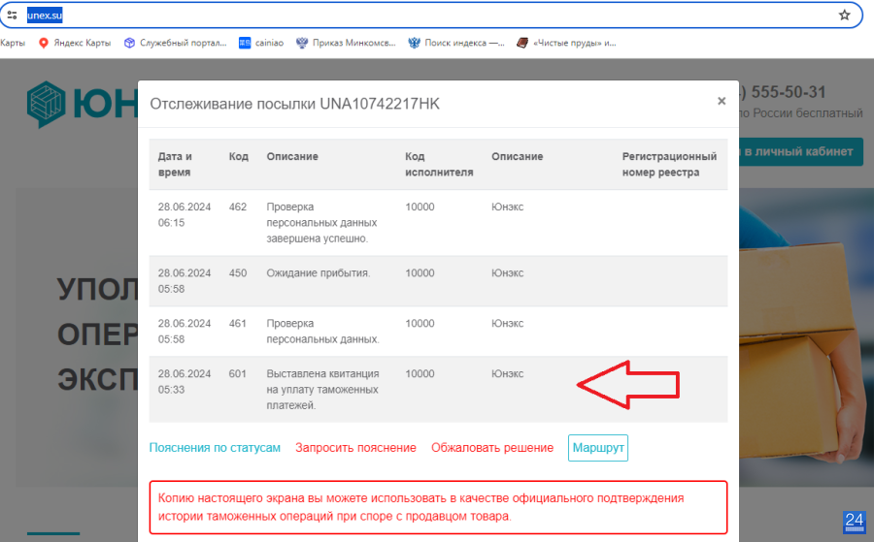
Task: Open the Карты bookmark
Action: pyautogui.click(x=13, y=43)
